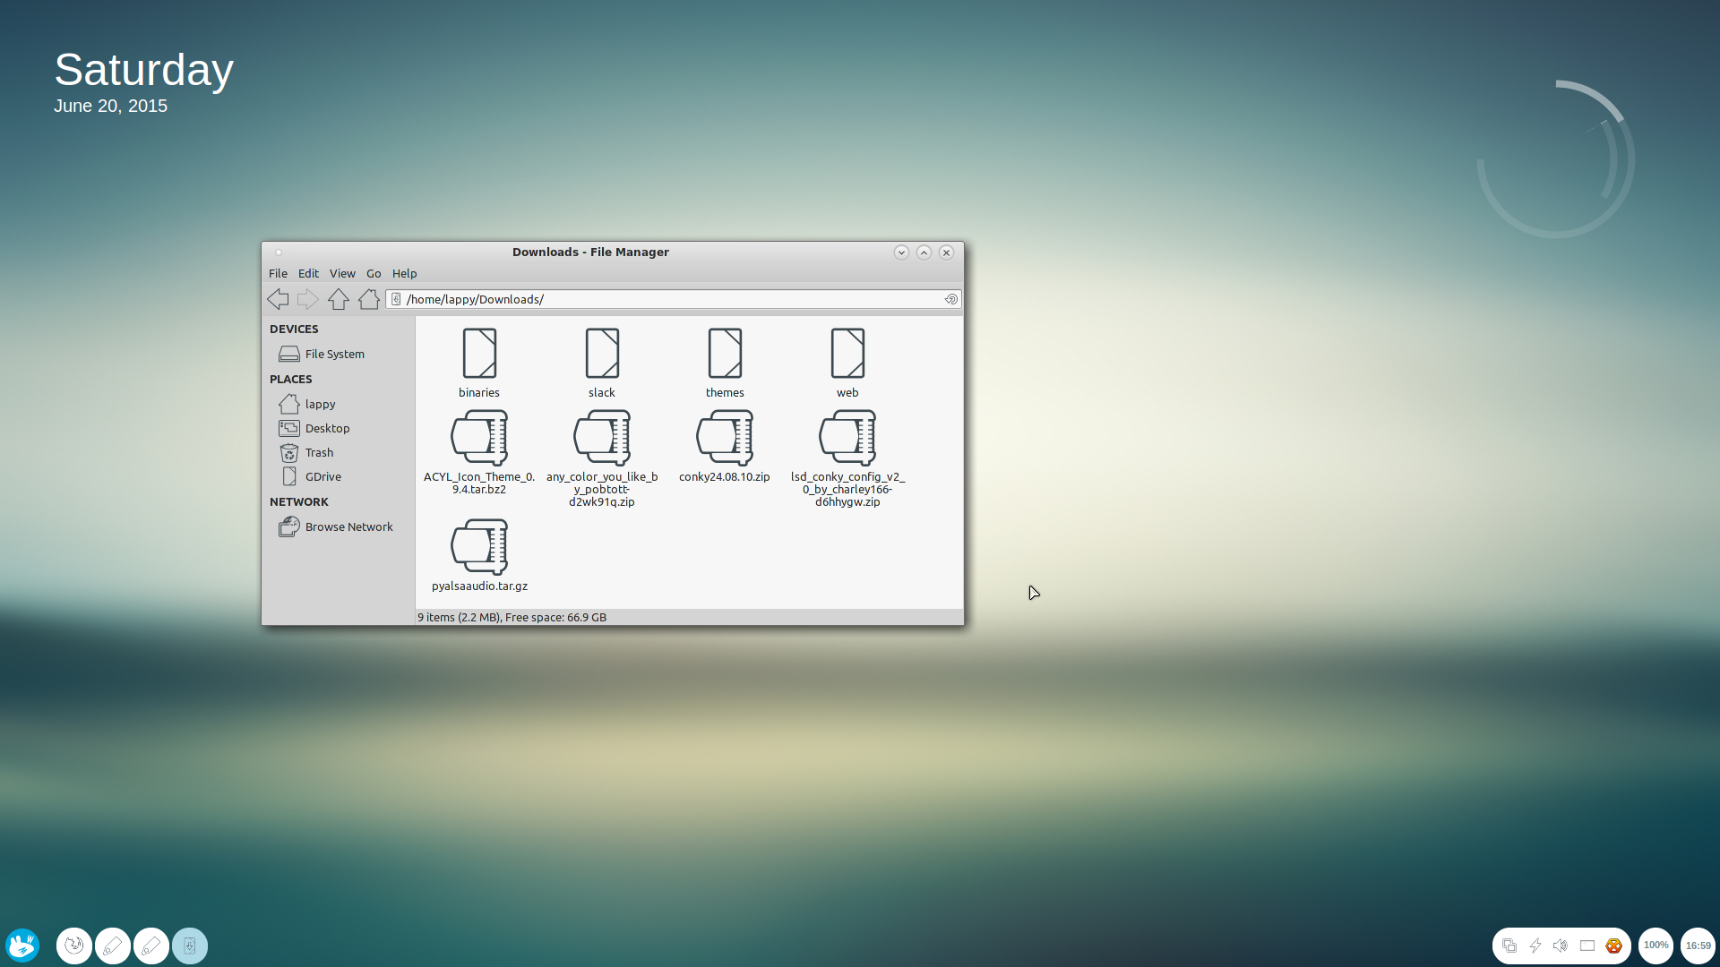Select the themes folder icon

(x=725, y=353)
